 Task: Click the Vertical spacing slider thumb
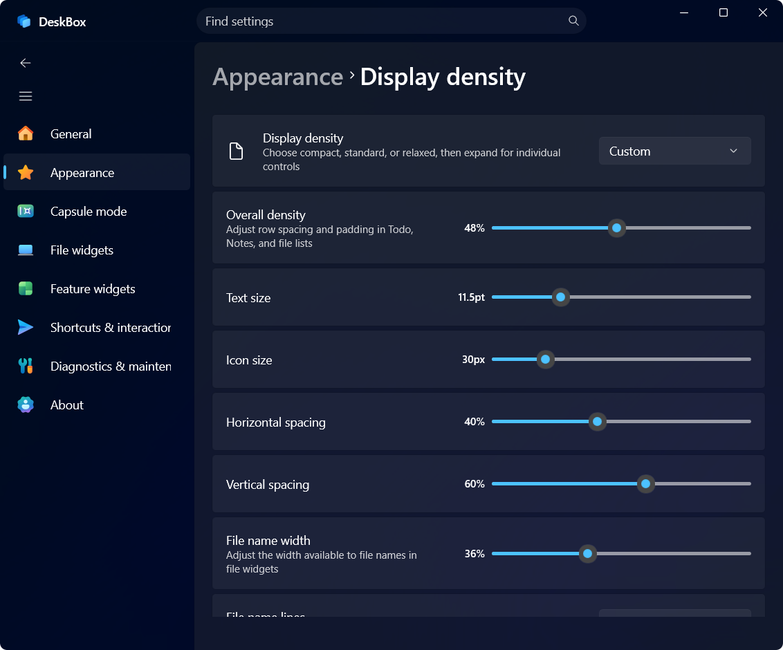coord(645,484)
